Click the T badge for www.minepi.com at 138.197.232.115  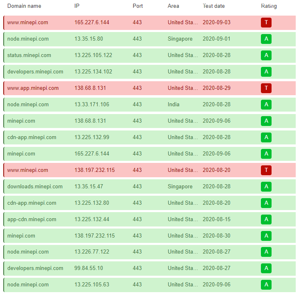click(x=266, y=170)
